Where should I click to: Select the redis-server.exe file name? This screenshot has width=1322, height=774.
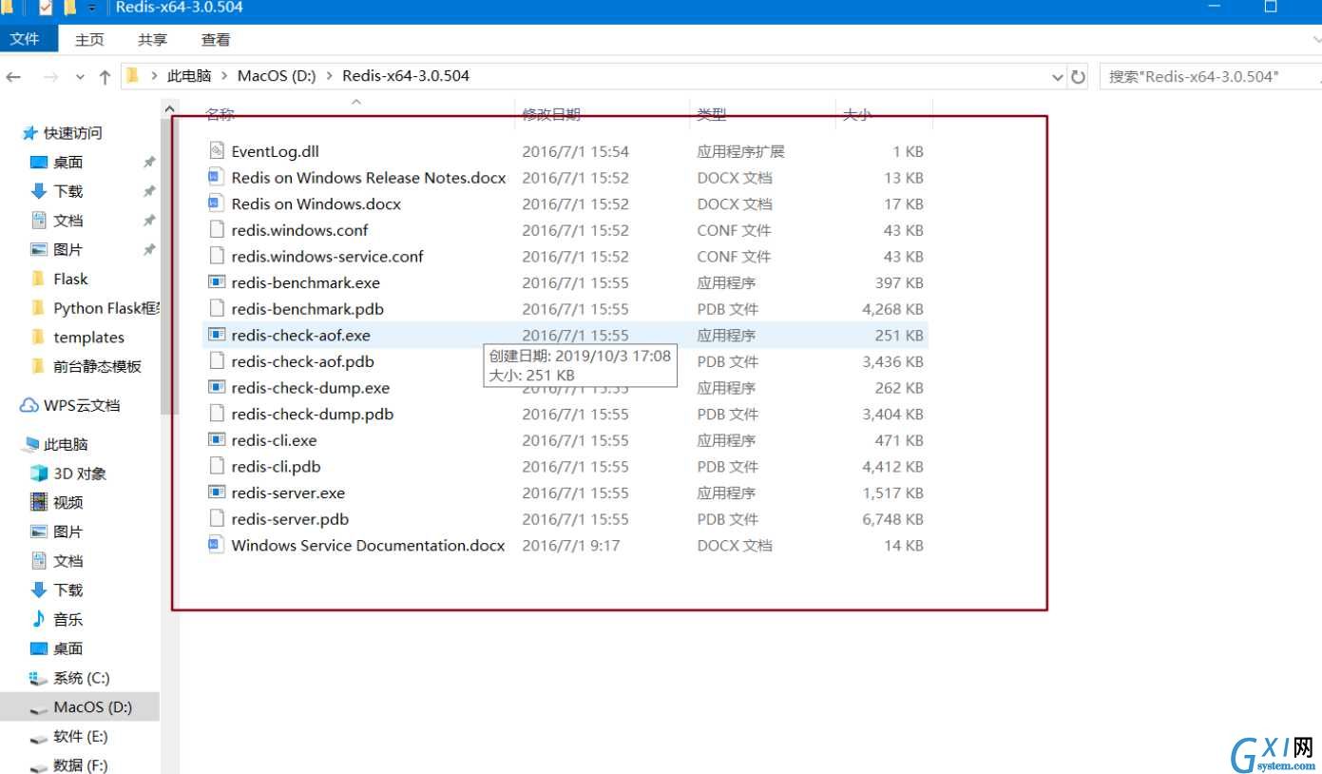[288, 493]
